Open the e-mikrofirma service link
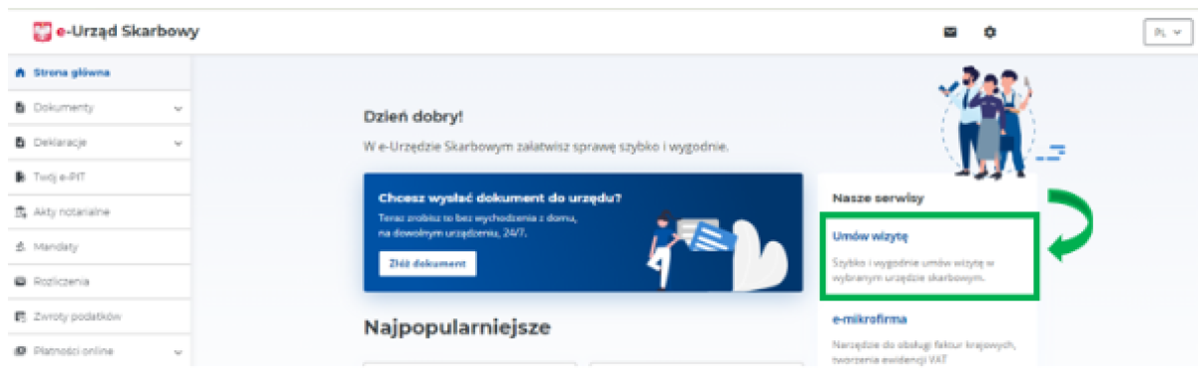1198x378 pixels. [869, 319]
